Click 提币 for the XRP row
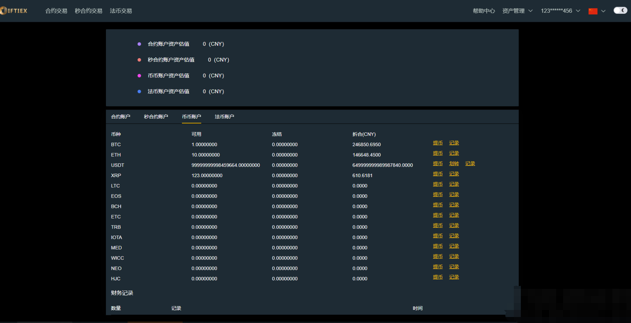Screen dimensions: 631x323 437,174
